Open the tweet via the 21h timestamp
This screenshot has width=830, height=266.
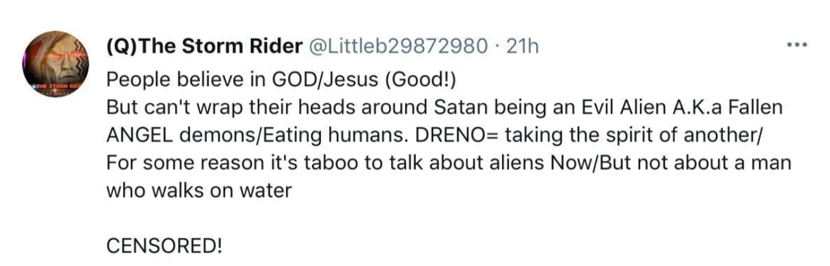click(521, 47)
